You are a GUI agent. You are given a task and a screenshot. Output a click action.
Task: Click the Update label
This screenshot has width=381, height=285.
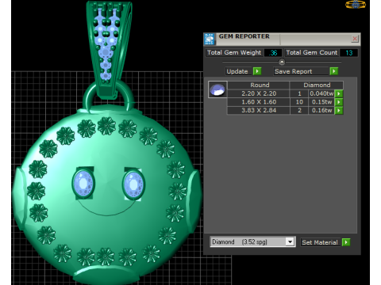click(237, 71)
